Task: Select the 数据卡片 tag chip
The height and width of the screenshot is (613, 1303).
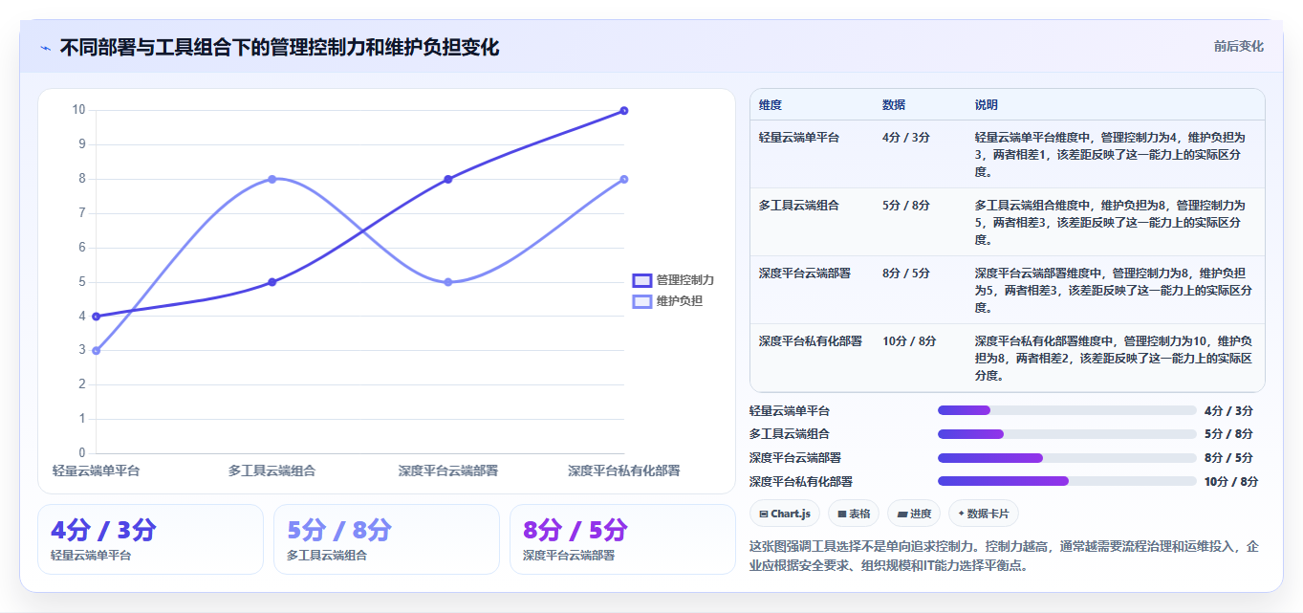Action: click(x=984, y=514)
